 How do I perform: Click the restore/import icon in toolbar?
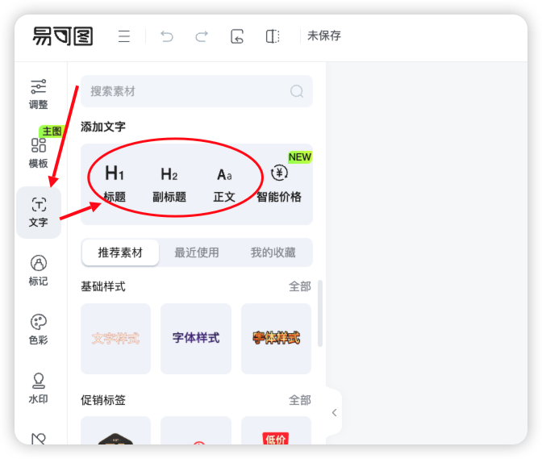tap(237, 36)
